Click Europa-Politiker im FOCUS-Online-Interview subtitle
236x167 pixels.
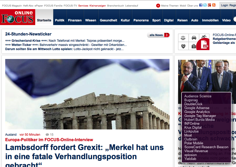(49, 140)
